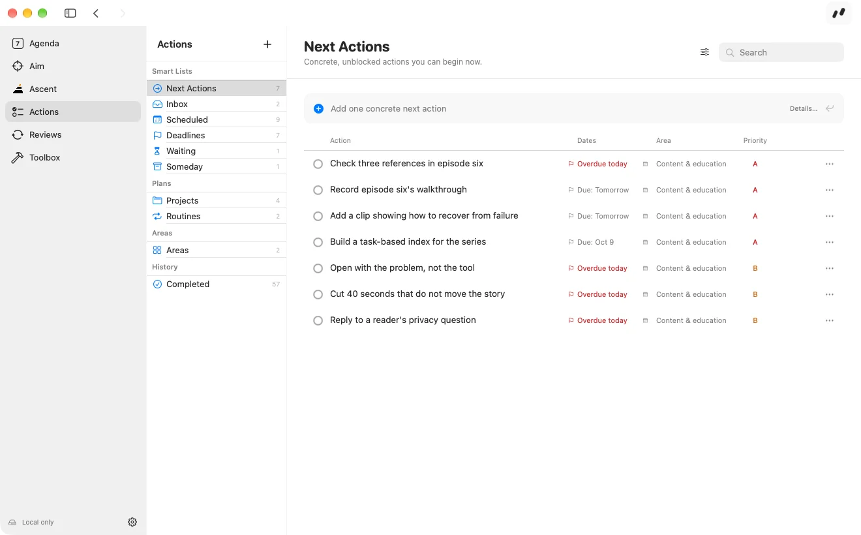Open more options for 'Cut 40 seconds' row
This screenshot has width=861, height=535.
pyautogui.click(x=829, y=294)
